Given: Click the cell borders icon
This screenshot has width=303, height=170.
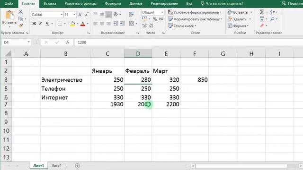Looking at the screenshot, I should [x=60, y=24].
